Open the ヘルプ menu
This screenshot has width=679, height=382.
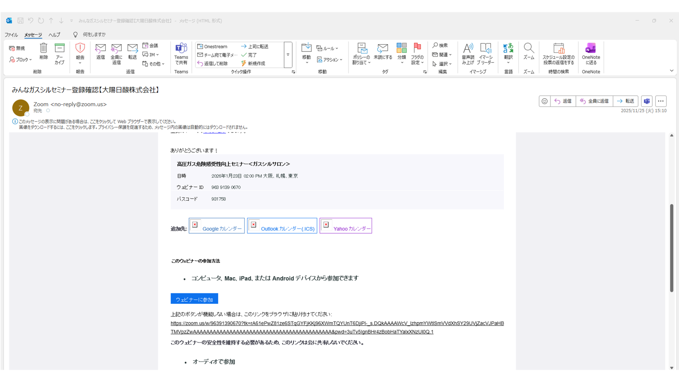coord(54,34)
